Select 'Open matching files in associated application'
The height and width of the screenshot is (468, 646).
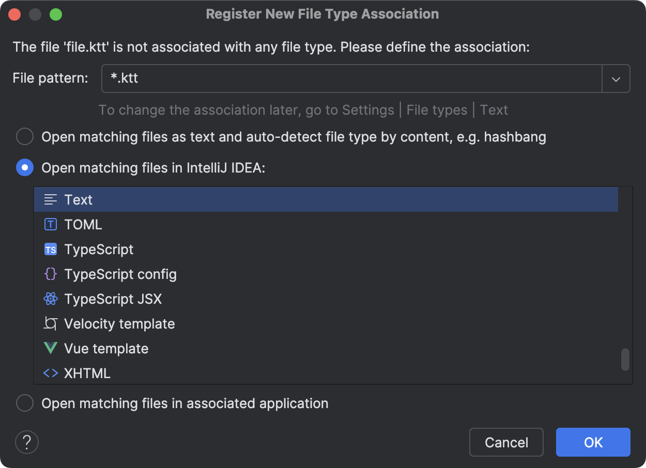(x=24, y=403)
